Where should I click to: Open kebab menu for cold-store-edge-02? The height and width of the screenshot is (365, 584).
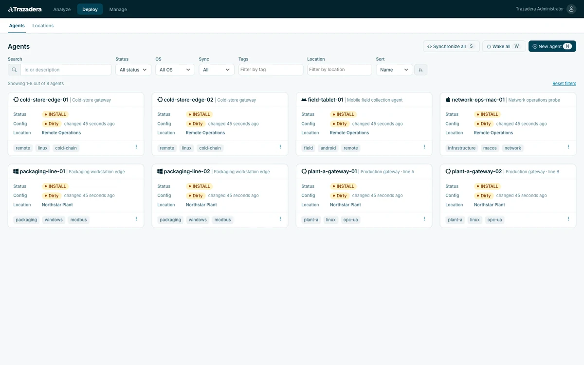(280, 146)
